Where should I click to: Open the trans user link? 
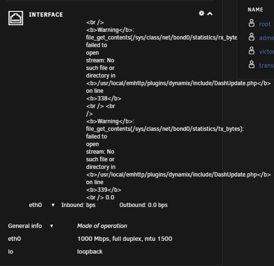click(x=266, y=66)
